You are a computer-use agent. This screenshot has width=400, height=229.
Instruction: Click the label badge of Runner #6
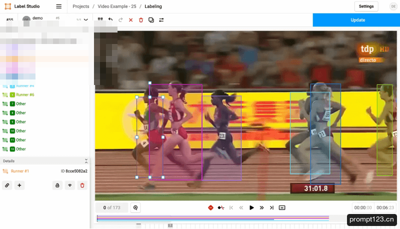[12, 95]
